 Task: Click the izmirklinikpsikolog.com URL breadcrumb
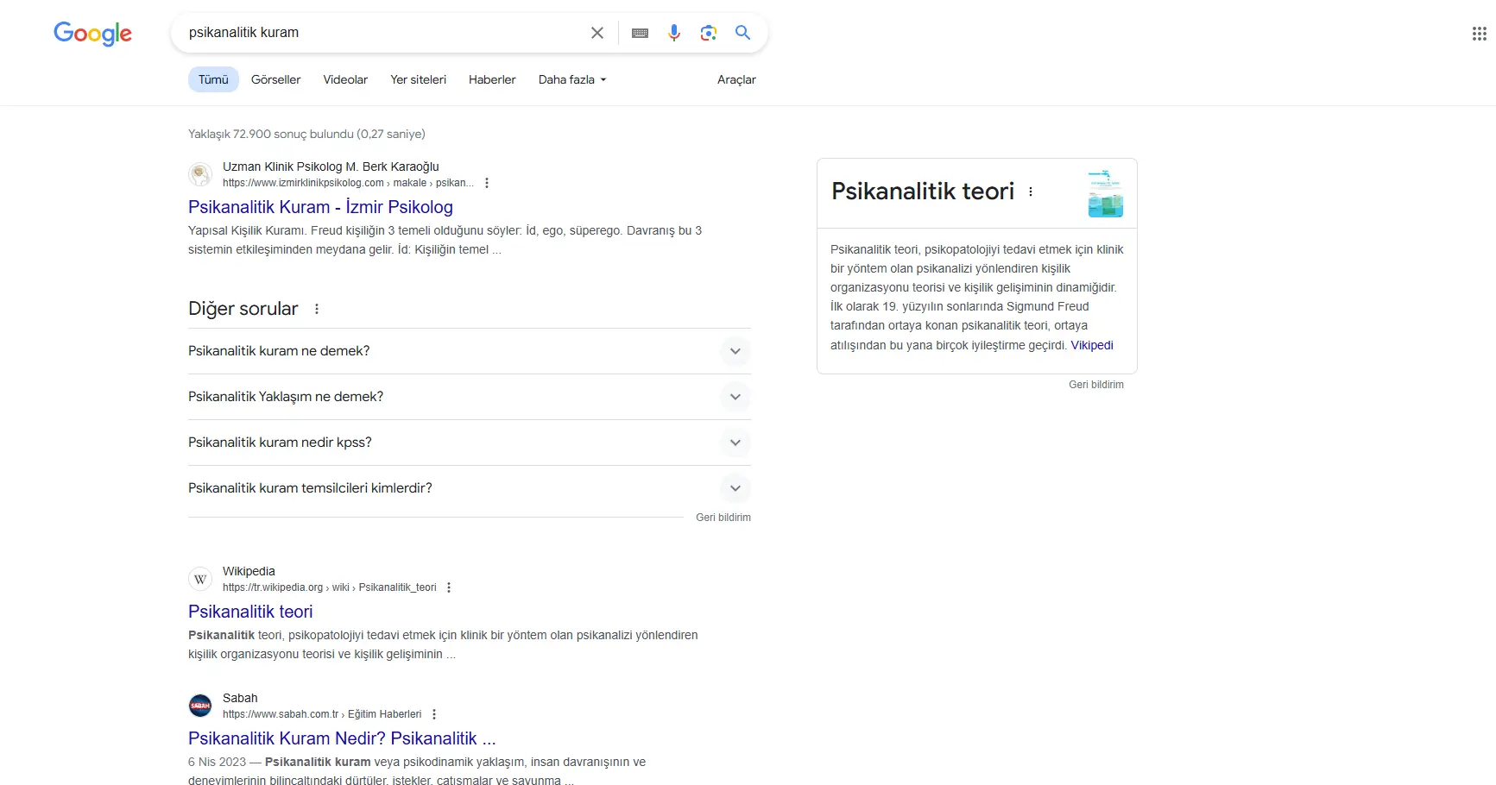coord(349,183)
